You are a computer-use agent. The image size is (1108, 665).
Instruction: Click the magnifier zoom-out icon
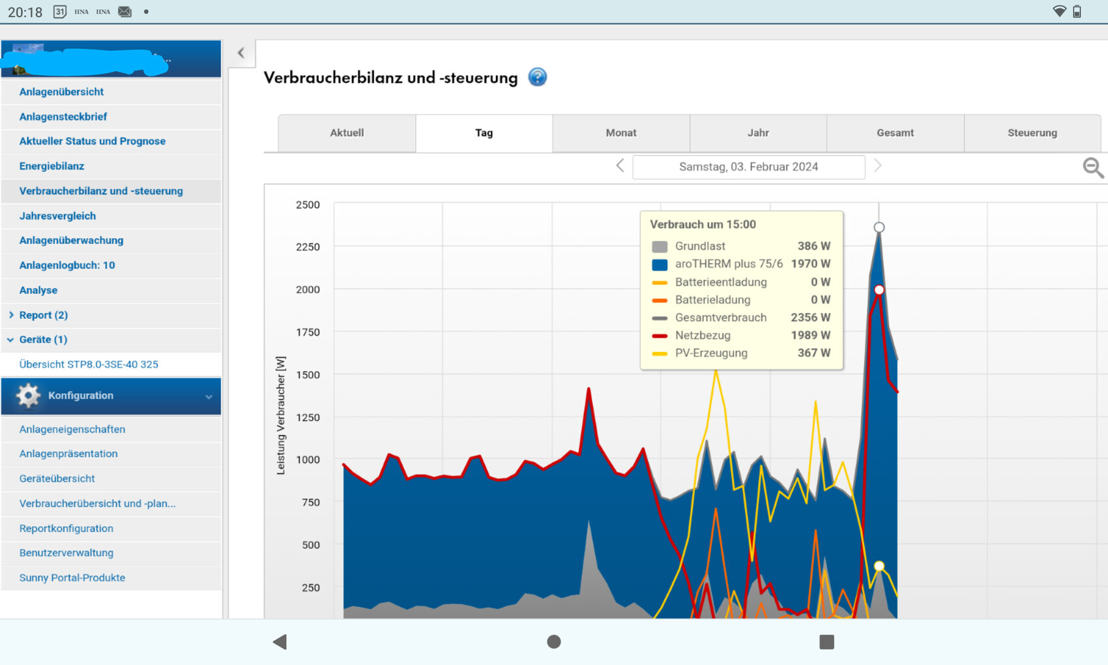coord(1092,168)
